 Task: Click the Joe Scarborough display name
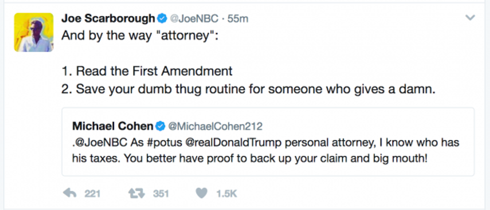point(108,19)
